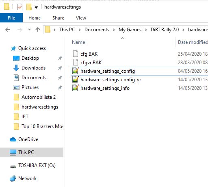Select the hardware_settings_config_vr file
This screenshot has width=208, height=187.
click(x=110, y=80)
